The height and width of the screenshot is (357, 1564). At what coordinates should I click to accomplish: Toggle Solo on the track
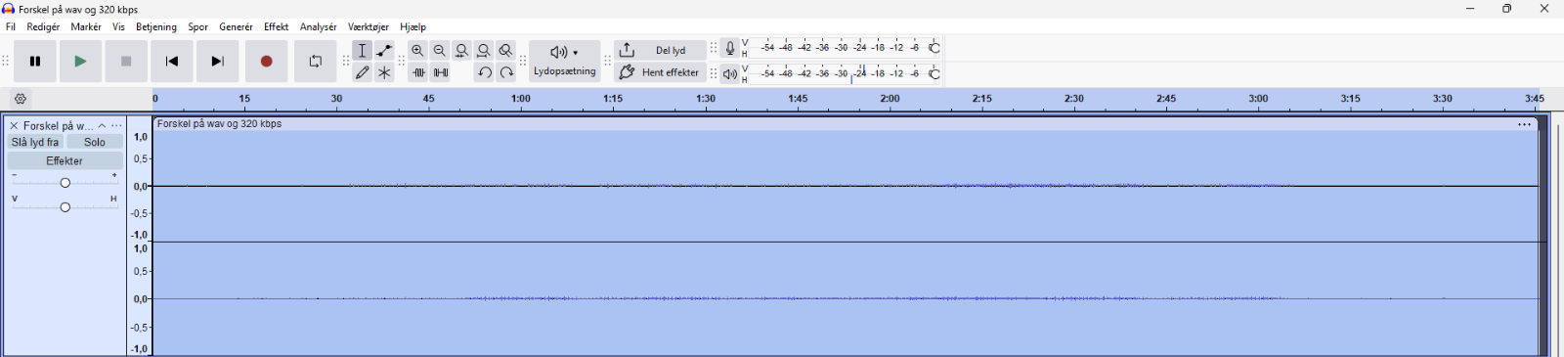[x=95, y=143]
